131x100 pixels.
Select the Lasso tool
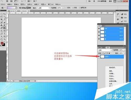coord(2,17)
